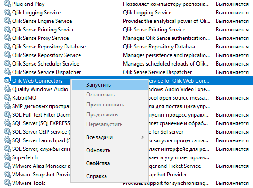
Task: Select the VMware Tools service name
Action: click(29, 183)
